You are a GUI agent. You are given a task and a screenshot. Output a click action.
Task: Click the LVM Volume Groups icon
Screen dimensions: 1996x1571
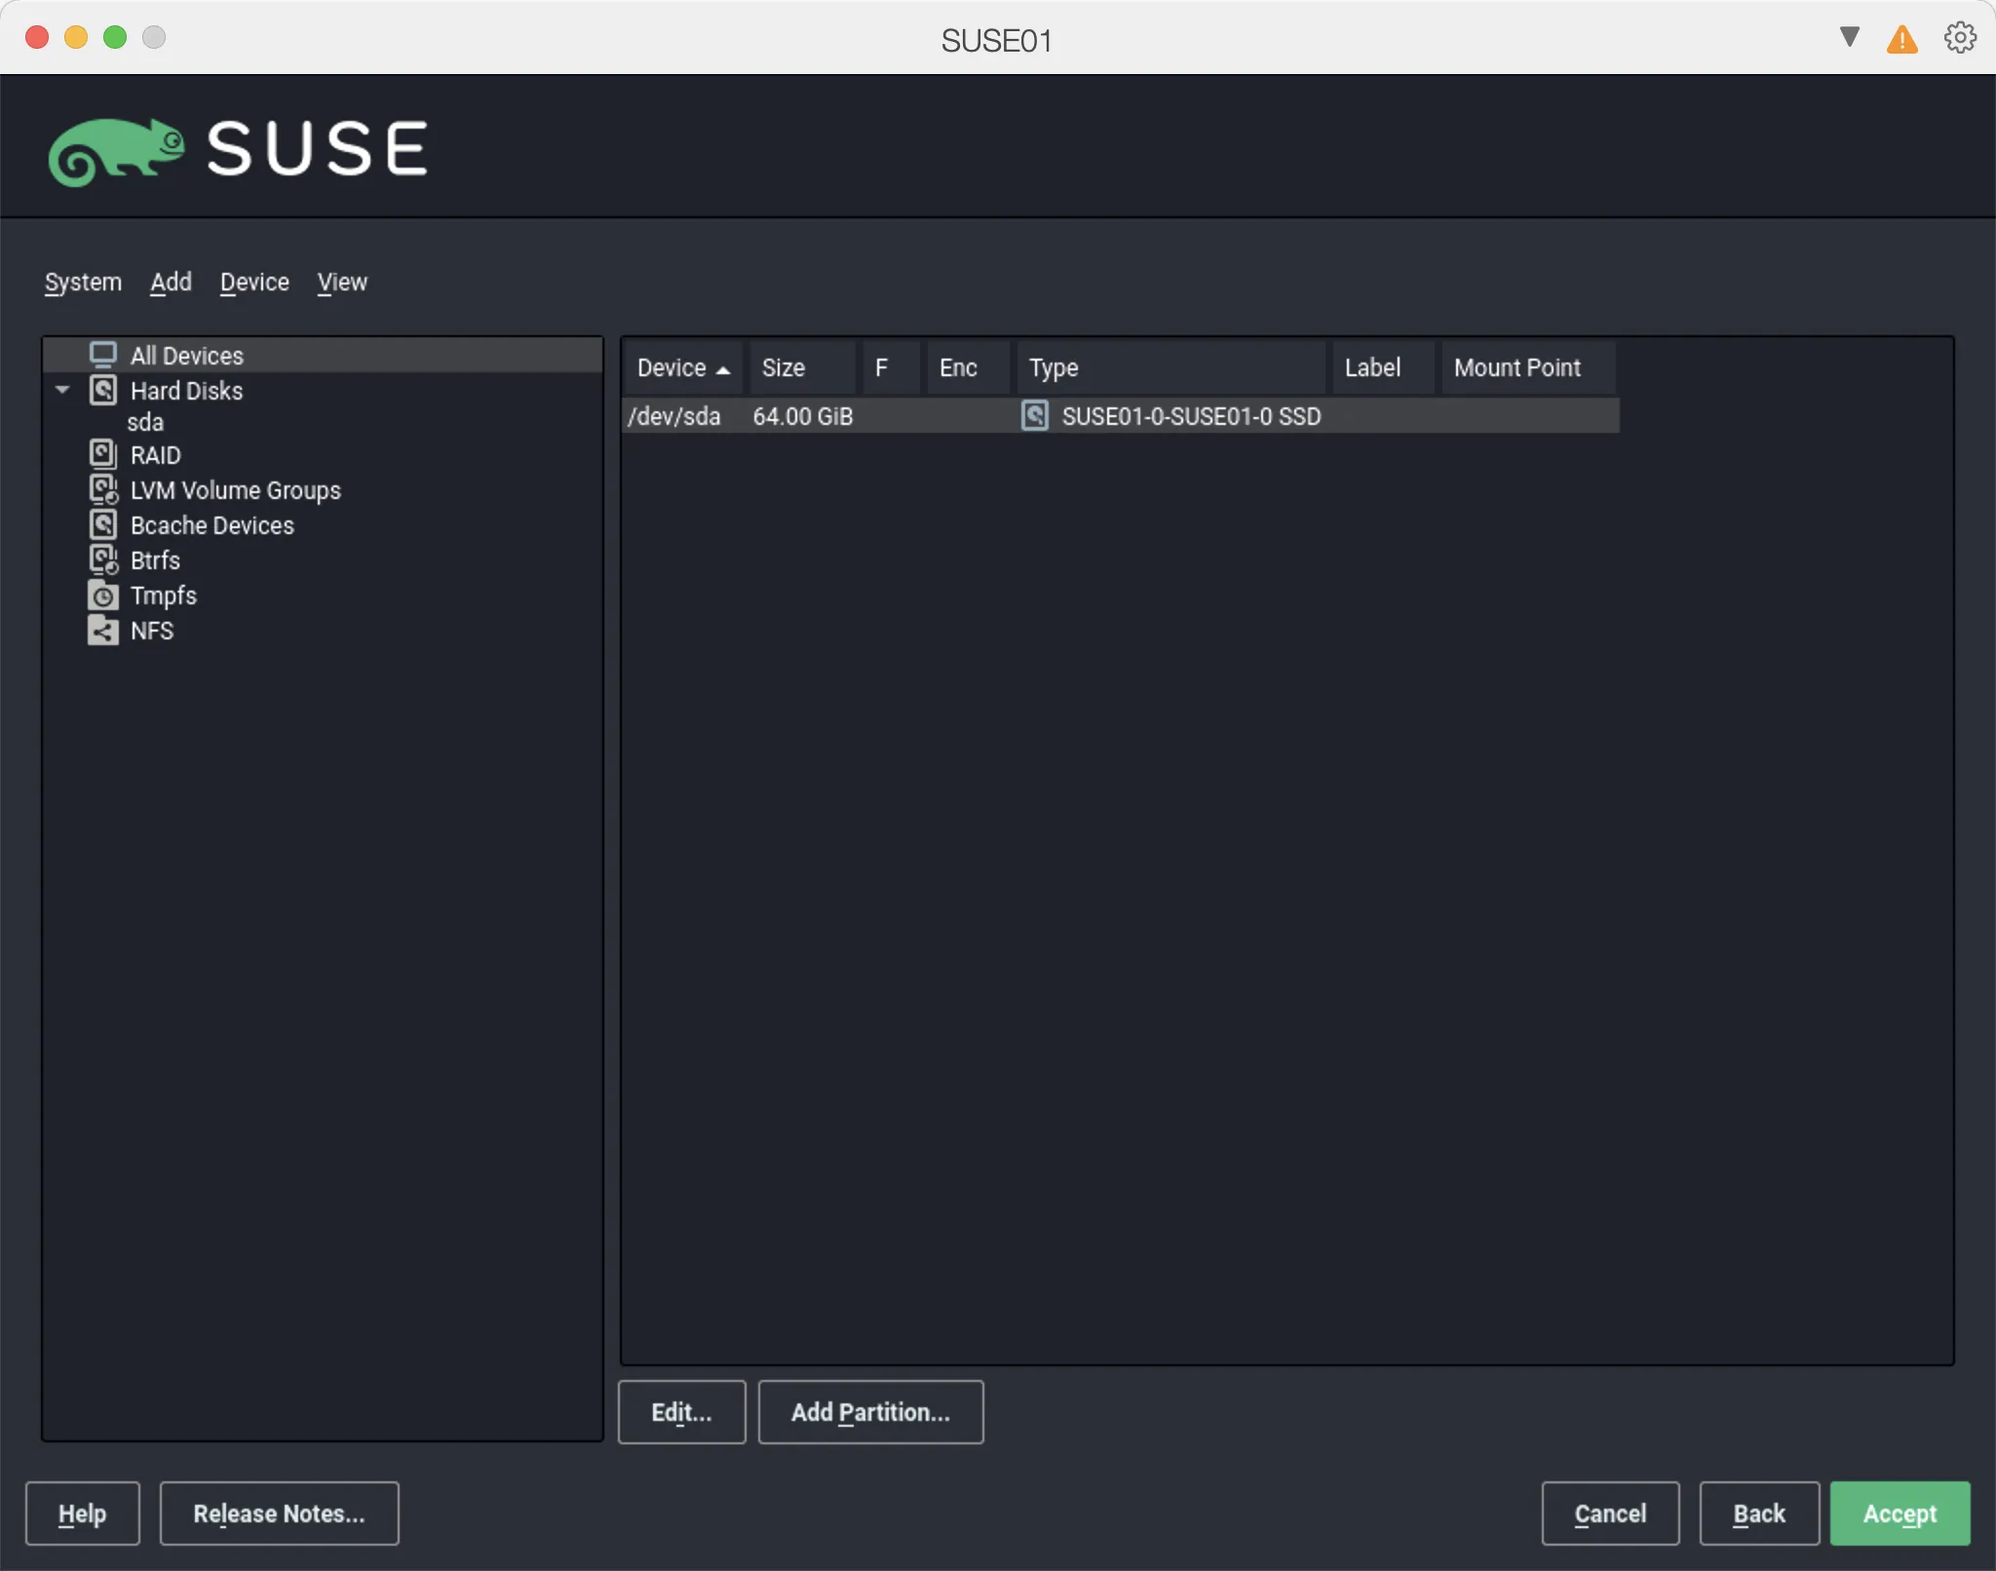click(x=104, y=489)
